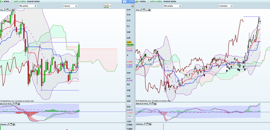Click left Prix panel label
Image resolution: width=270 pixels, height=130 pixels.
coord(1,10)
